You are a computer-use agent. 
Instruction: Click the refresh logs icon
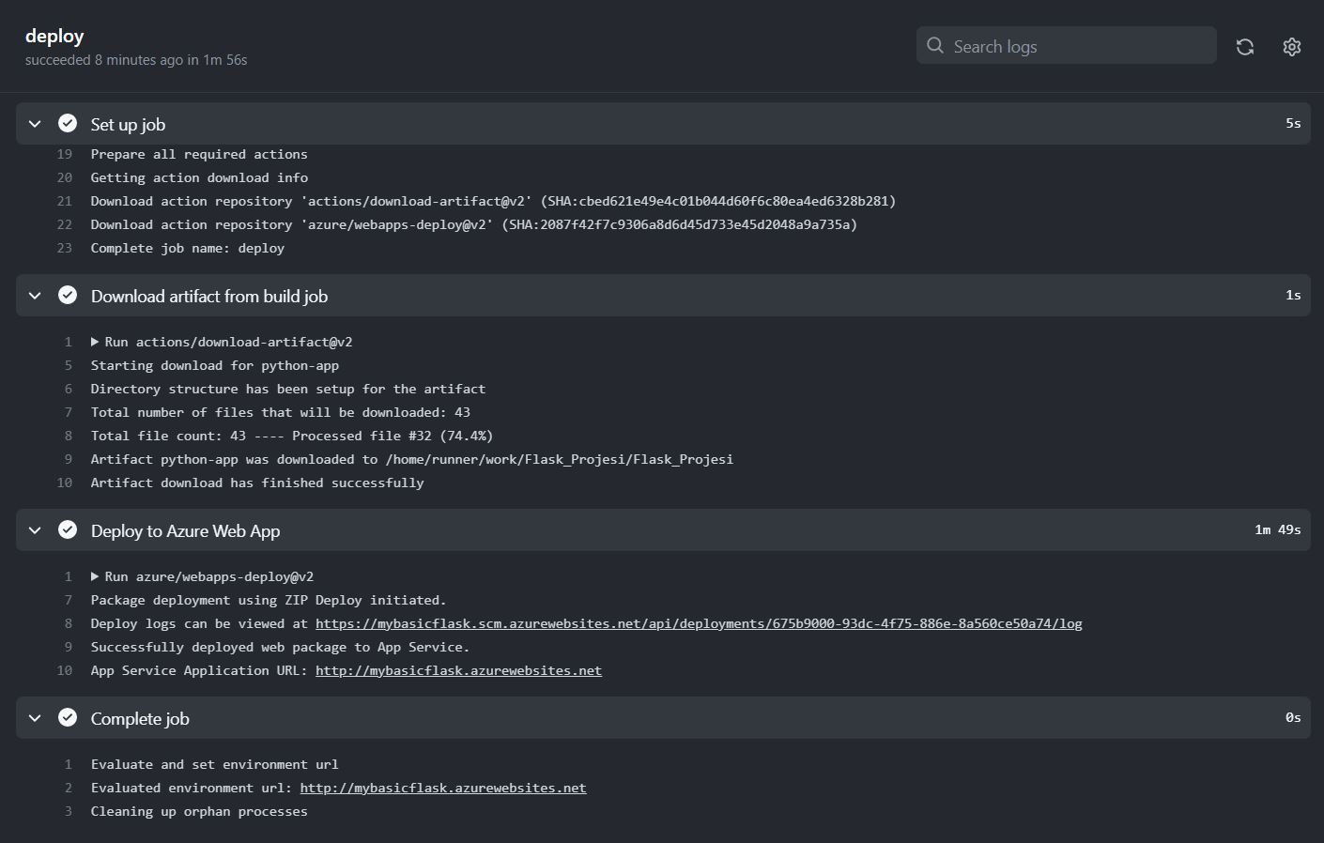click(1245, 47)
